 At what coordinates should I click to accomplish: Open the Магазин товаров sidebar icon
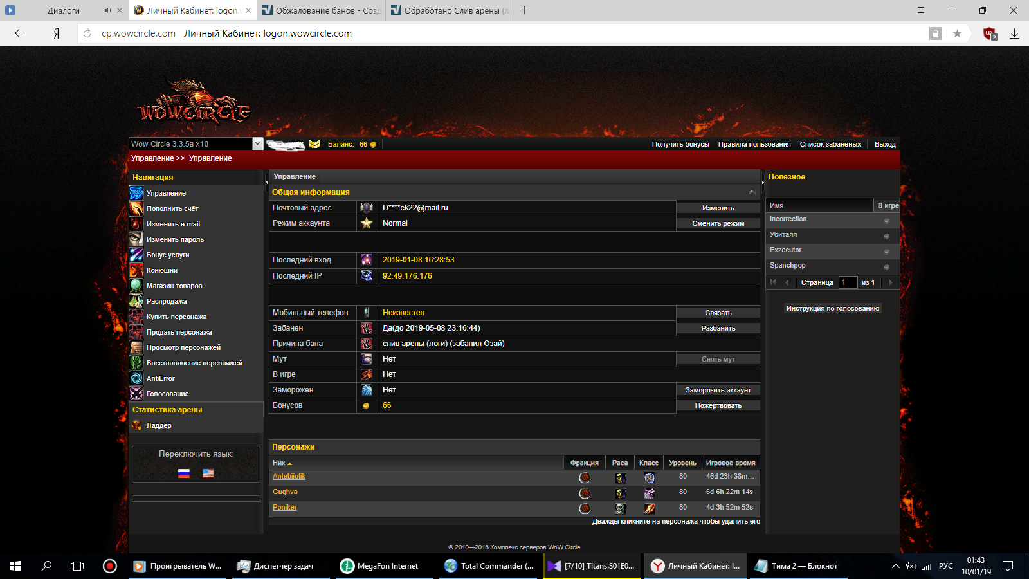pos(136,286)
